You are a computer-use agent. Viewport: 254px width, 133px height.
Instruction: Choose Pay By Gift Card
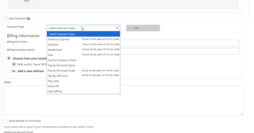(83, 76)
